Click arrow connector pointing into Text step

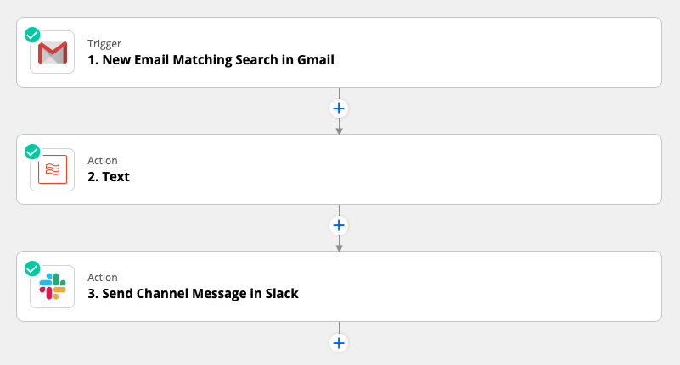339,129
